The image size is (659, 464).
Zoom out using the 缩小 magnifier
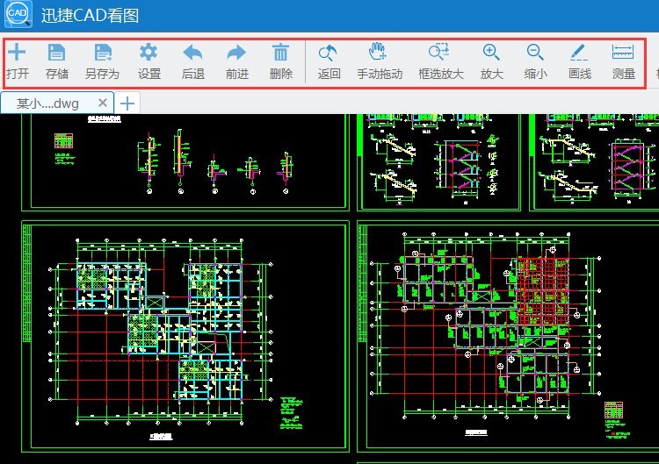(535, 54)
